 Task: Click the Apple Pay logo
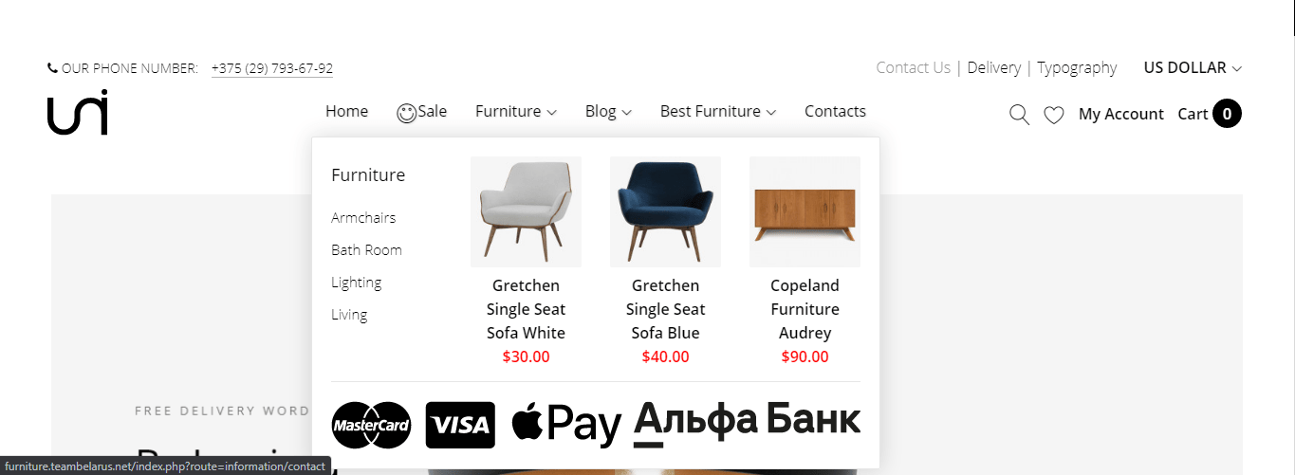click(566, 425)
